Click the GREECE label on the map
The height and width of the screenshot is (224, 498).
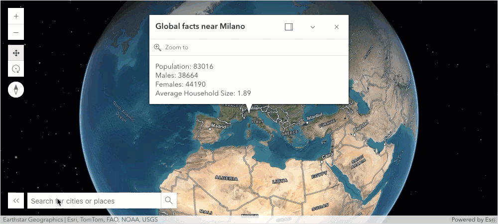(x=290, y=132)
